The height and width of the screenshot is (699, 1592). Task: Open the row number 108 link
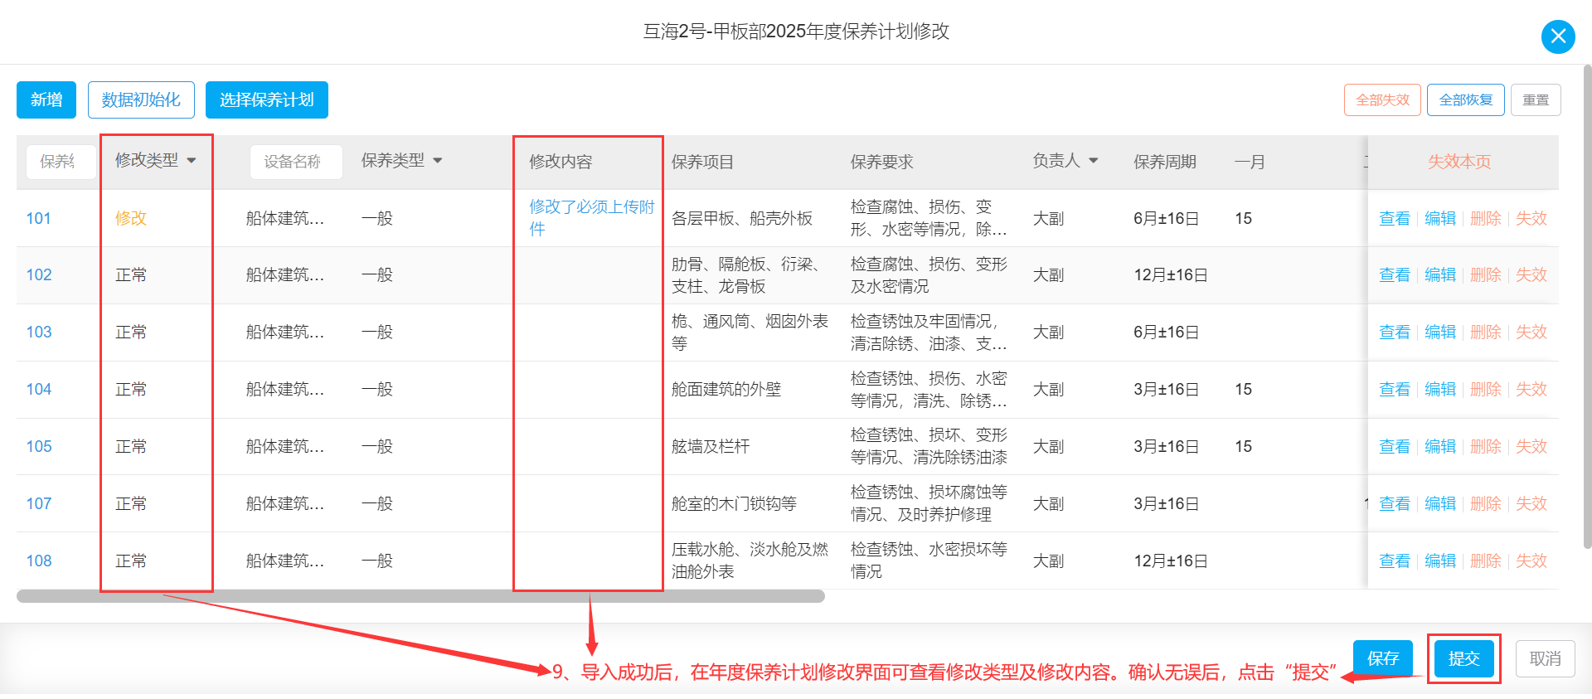pos(39,561)
